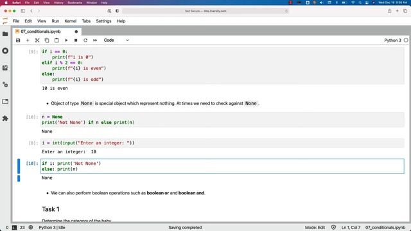Paste cell from the clipboard icon
Screen dimensions: 411x231
(57, 40)
